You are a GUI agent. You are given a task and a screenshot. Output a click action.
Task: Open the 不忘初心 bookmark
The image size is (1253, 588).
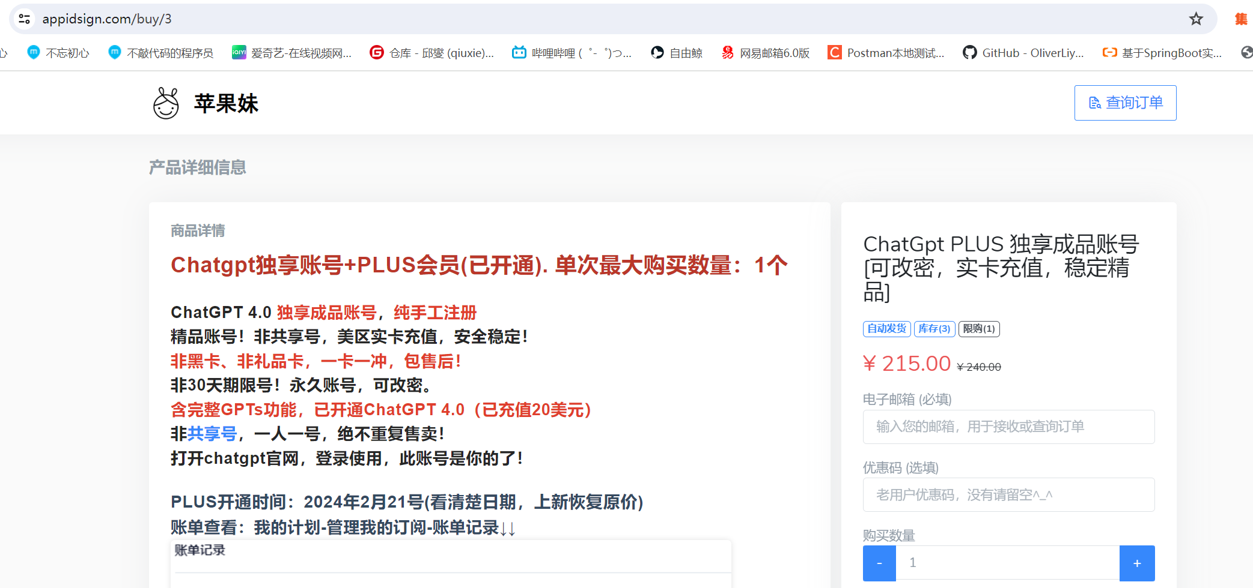[x=58, y=53]
